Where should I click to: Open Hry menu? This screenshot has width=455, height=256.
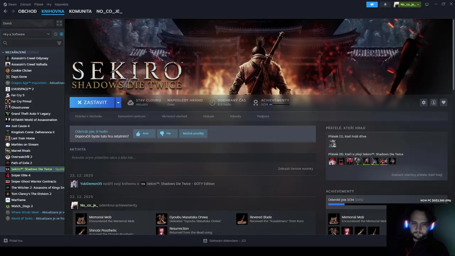(x=49, y=4)
